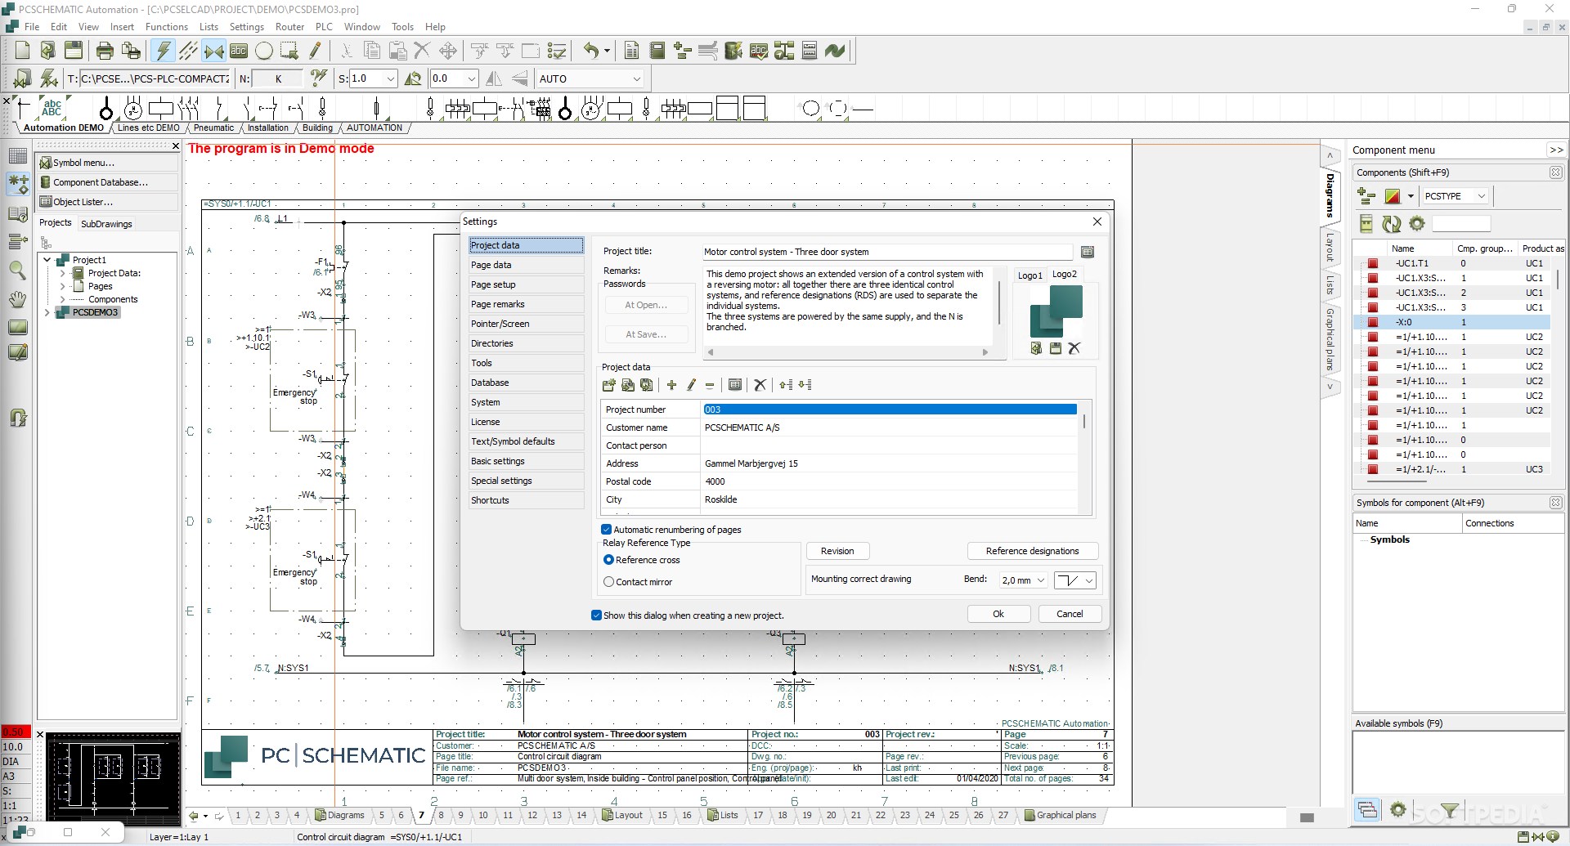Viewport: 1570px width, 846px height.
Task: Open the AUTO dropdown in toolbar
Action: tap(636, 78)
